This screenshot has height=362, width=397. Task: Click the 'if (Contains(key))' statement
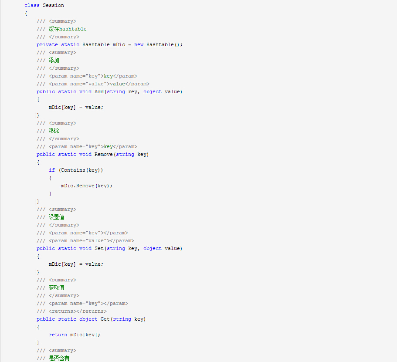coord(76,170)
